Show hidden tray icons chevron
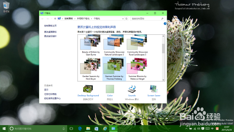This screenshot has width=234, height=132. pyautogui.click(x=186, y=129)
